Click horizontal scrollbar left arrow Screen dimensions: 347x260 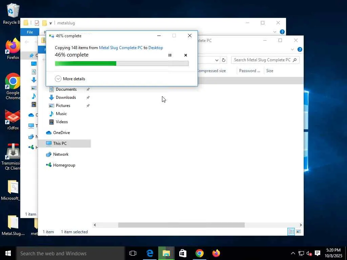[95, 225]
